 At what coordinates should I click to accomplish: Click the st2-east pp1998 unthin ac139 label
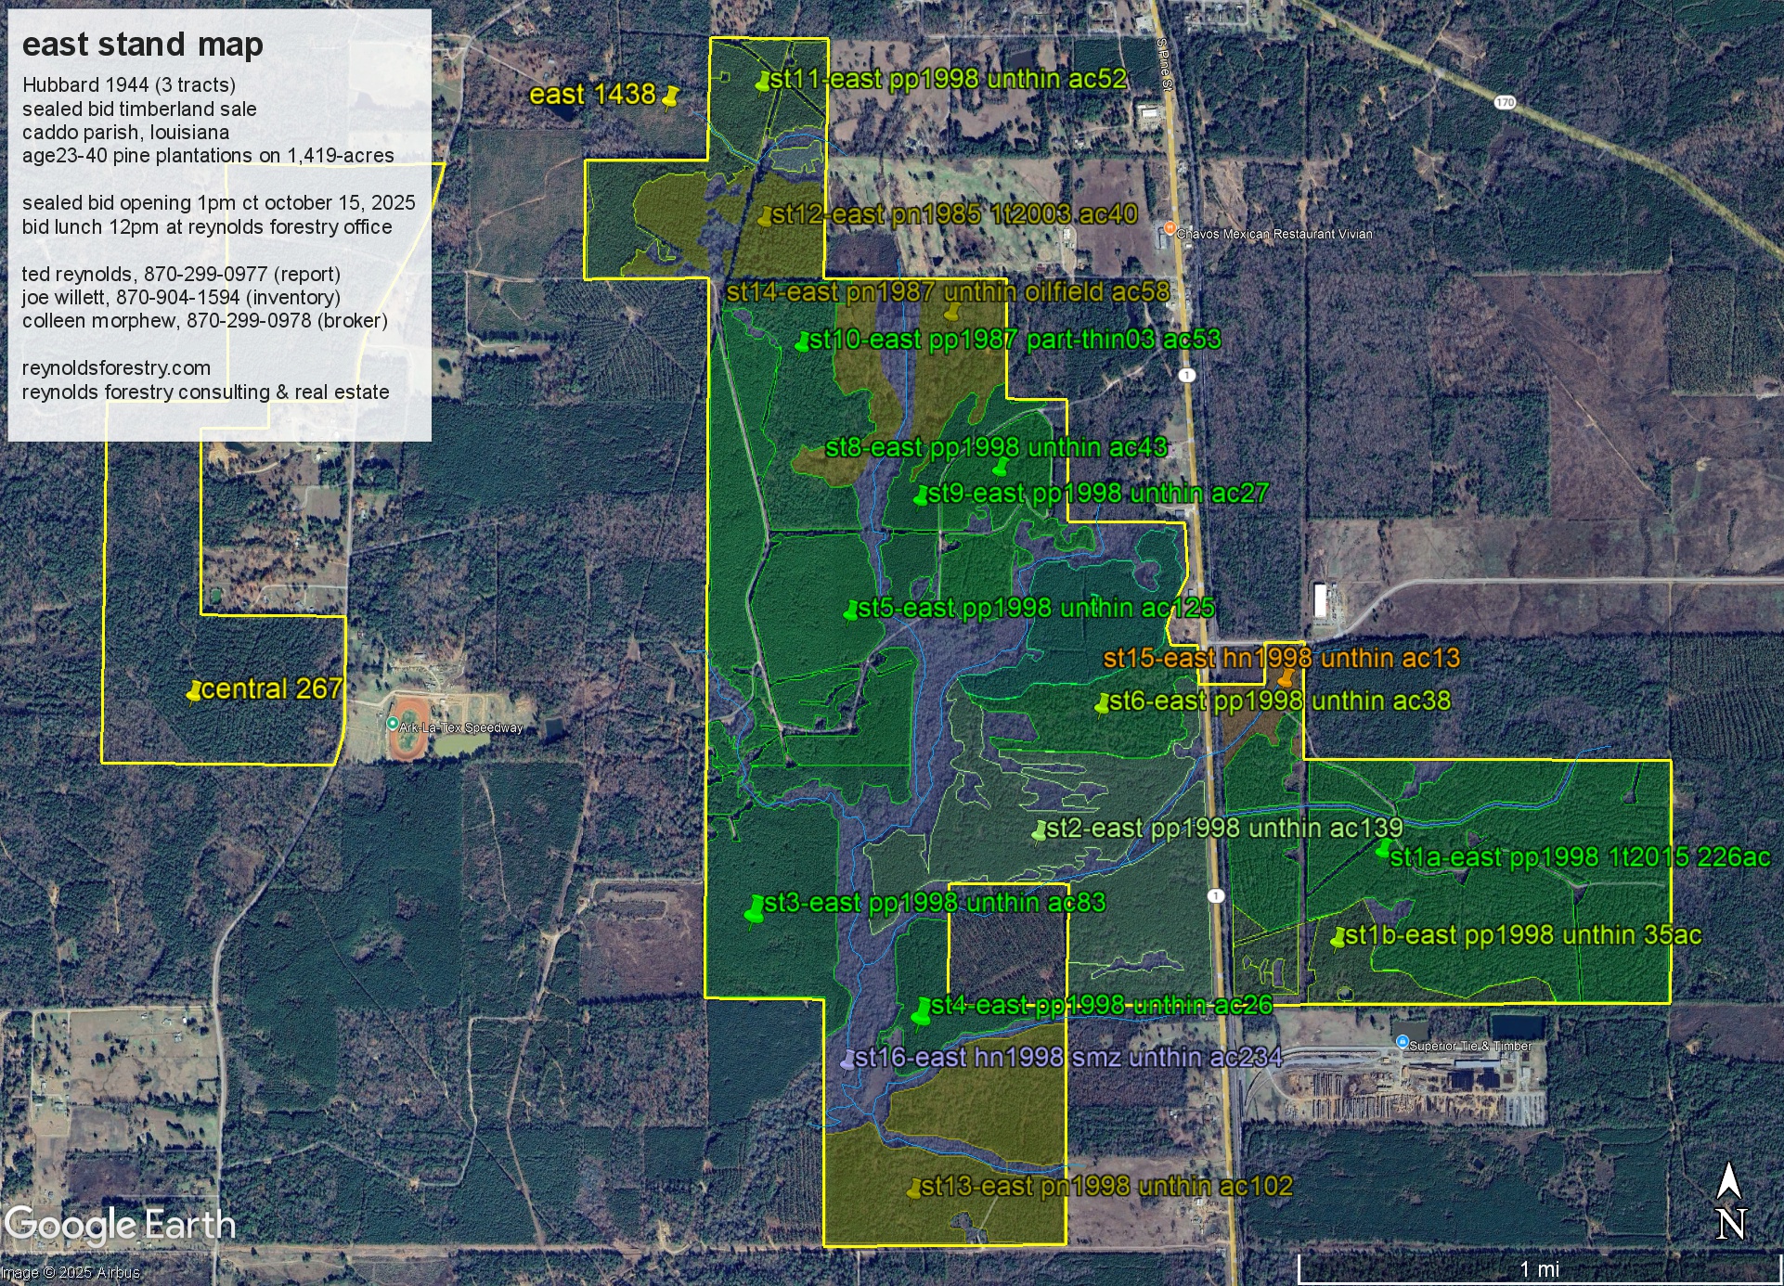tap(1223, 828)
